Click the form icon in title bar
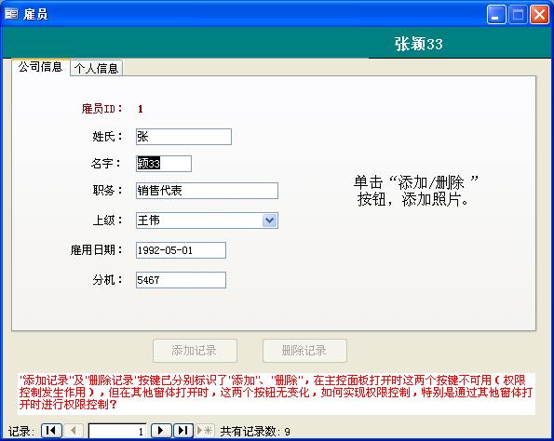 [x=11, y=14]
